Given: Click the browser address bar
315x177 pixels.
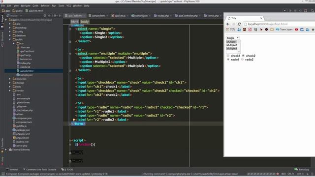Looking at the screenshot, I should [x=279, y=24].
